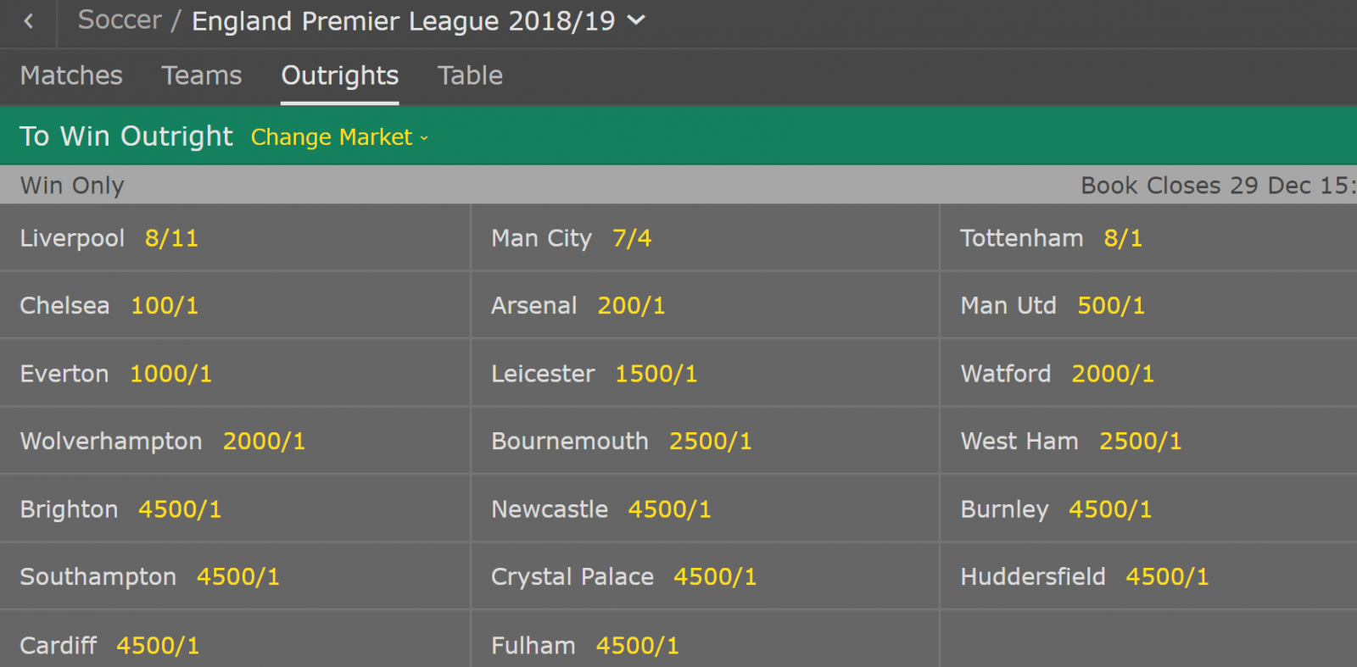Image resolution: width=1357 pixels, height=667 pixels.
Task: Choose Chelsea at 100/1
Action: pos(165,306)
